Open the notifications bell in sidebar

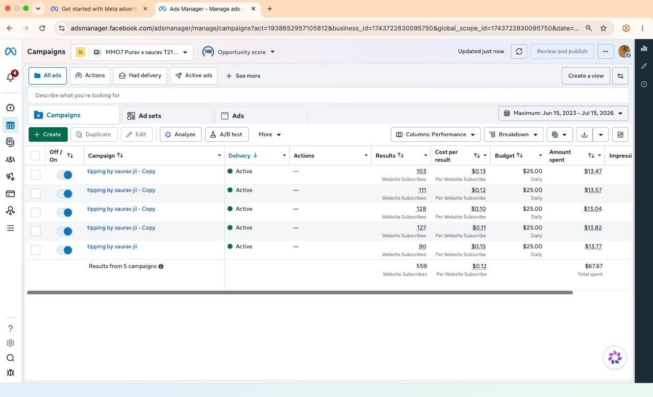(x=10, y=77)
